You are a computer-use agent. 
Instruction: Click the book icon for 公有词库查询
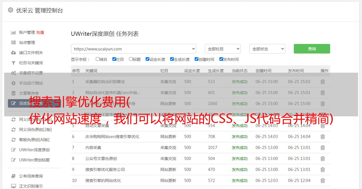13,176
